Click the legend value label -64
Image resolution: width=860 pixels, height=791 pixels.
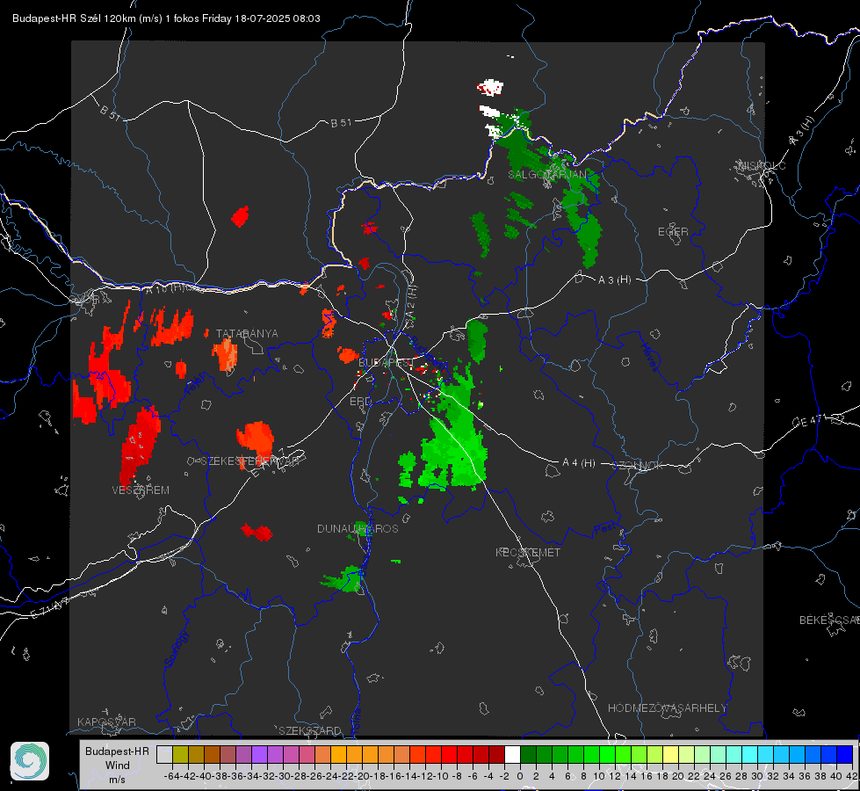coord(171,776)
